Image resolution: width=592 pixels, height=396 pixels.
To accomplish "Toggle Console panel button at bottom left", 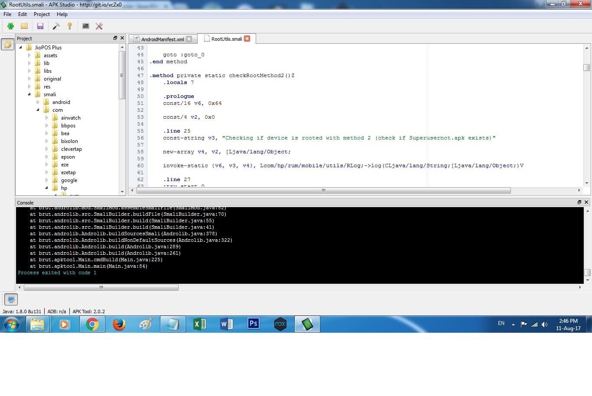I will [x=11, y=299].
